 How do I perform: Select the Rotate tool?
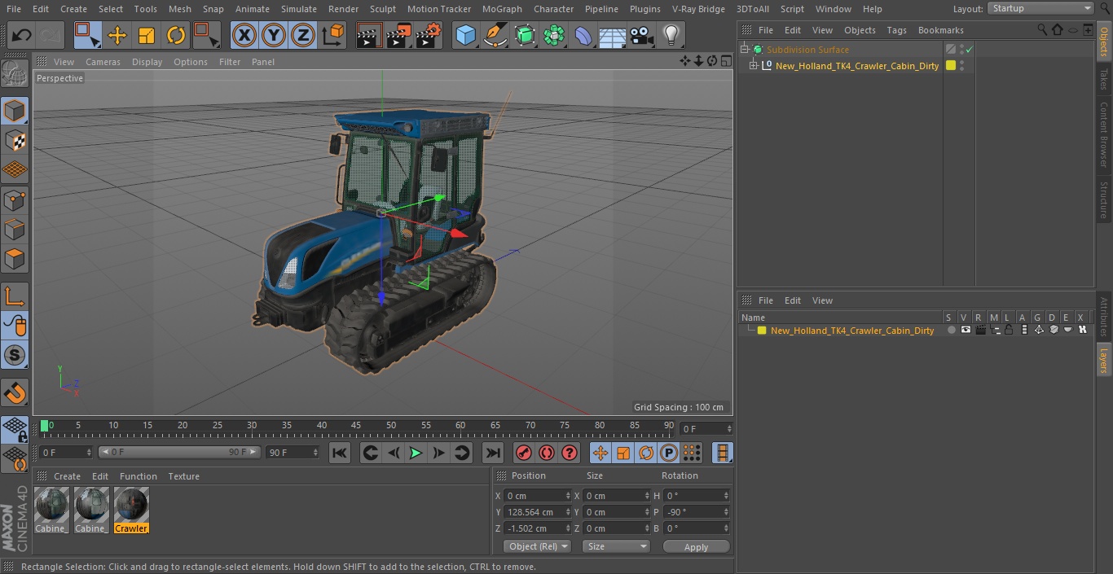tap(176, 36)
